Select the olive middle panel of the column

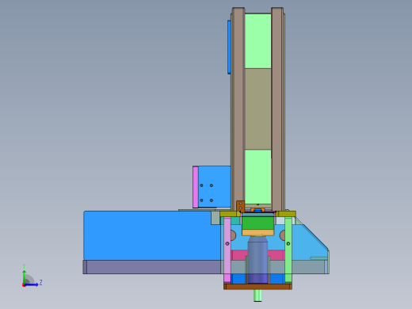(257, 109)
